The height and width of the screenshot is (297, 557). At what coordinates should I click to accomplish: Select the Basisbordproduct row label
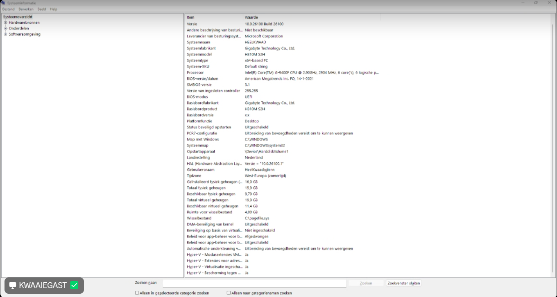(x=202, y=109)
